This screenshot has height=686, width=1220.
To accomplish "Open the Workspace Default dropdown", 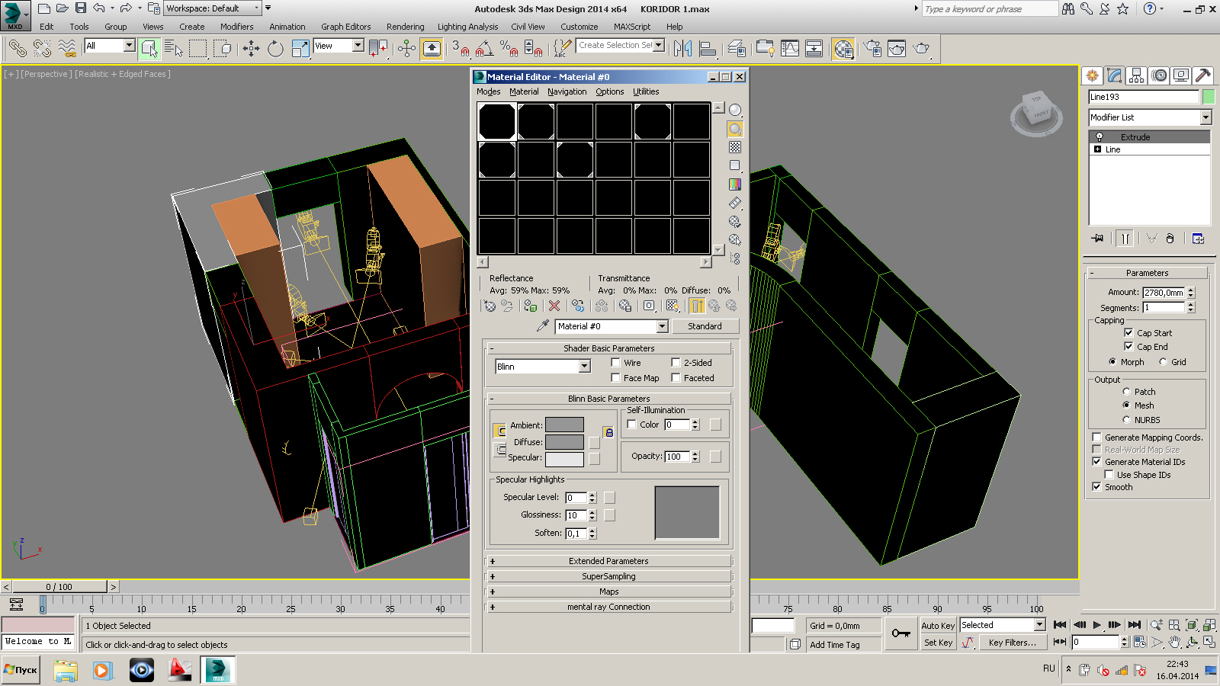I will click(213, 8).
